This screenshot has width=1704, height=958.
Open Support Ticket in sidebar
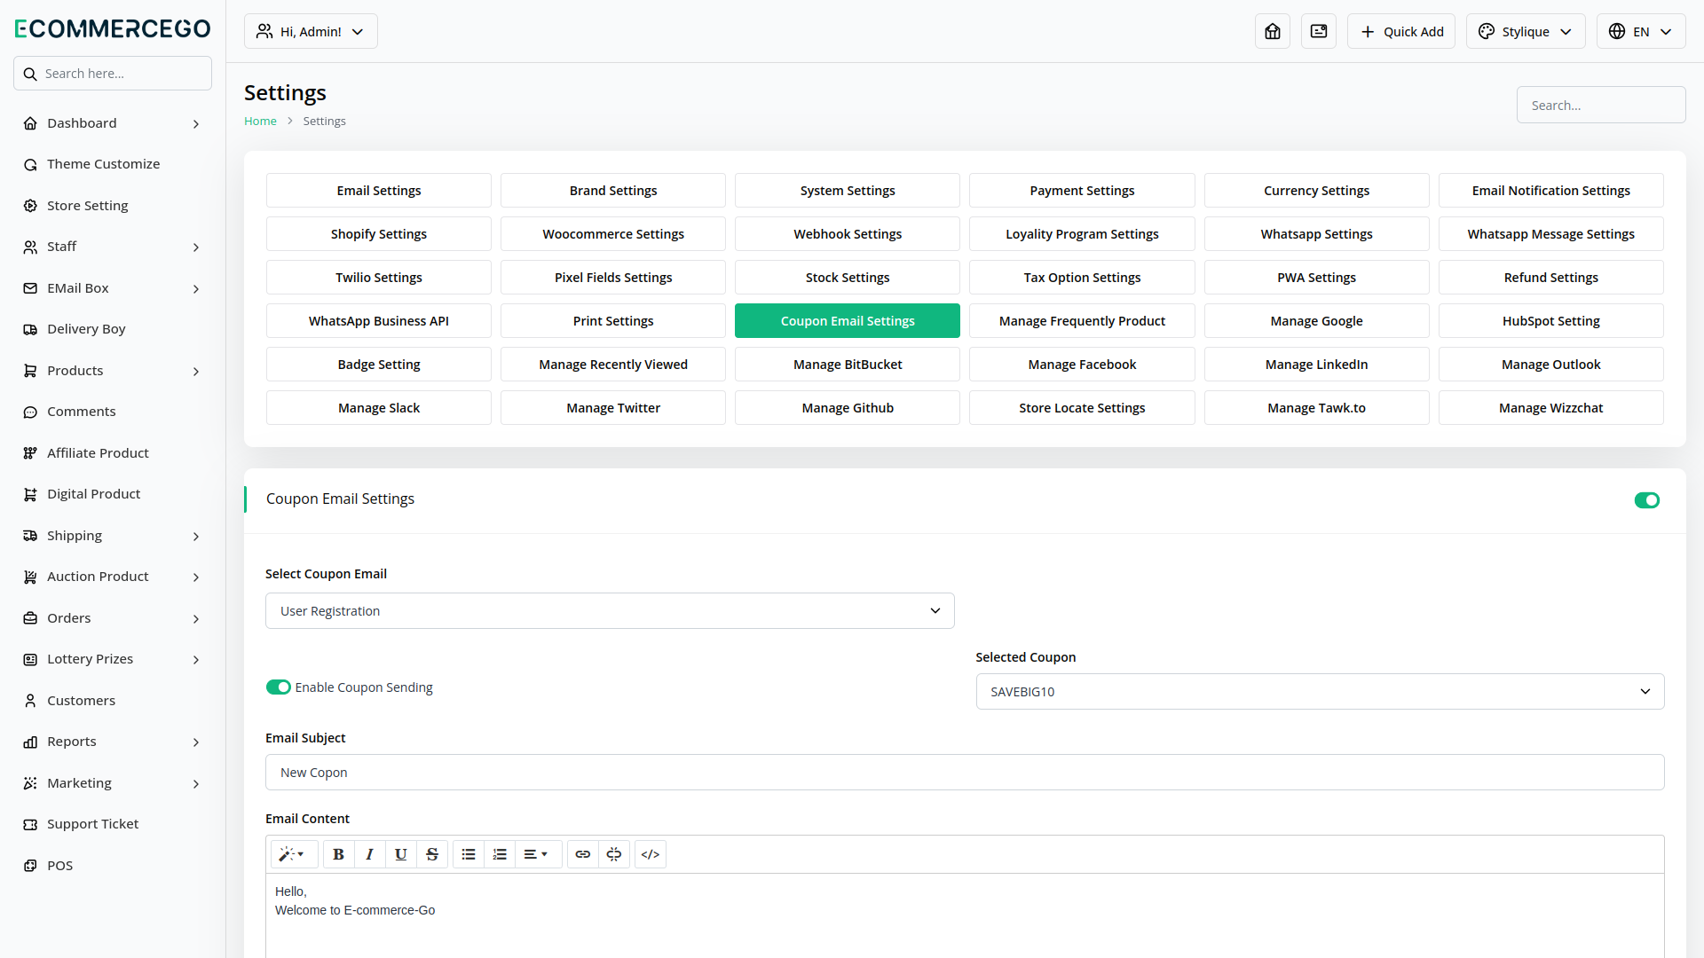coord(113,824)
